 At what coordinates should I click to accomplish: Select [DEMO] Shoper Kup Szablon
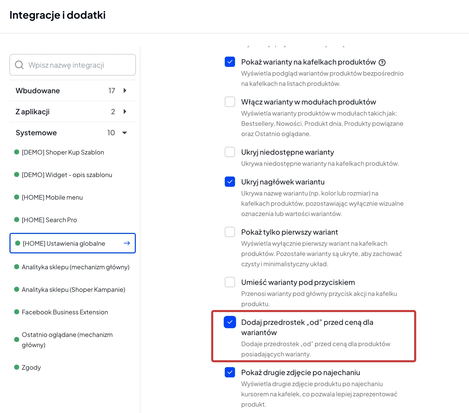63,152
